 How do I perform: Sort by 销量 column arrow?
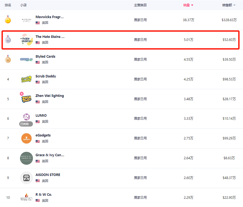coord(192,5)
